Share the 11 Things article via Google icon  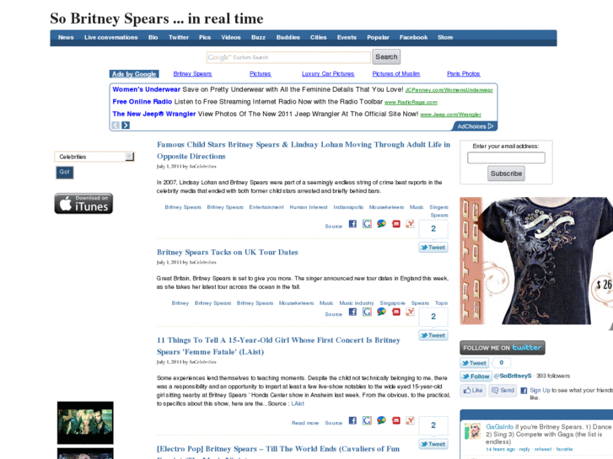367,420
